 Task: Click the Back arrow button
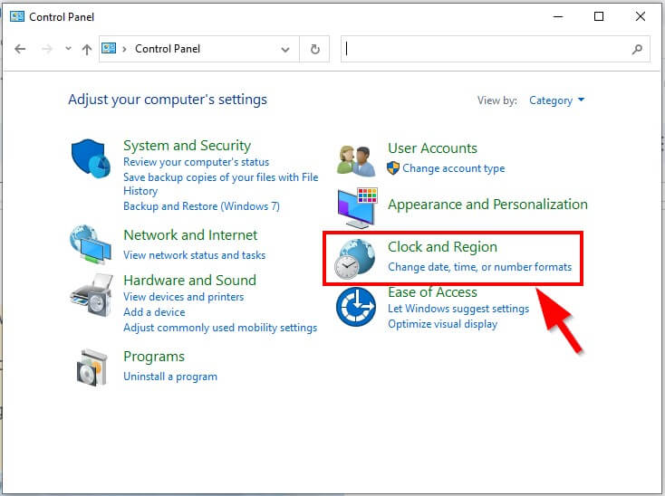pyautogui.click(x=20, y=49)
